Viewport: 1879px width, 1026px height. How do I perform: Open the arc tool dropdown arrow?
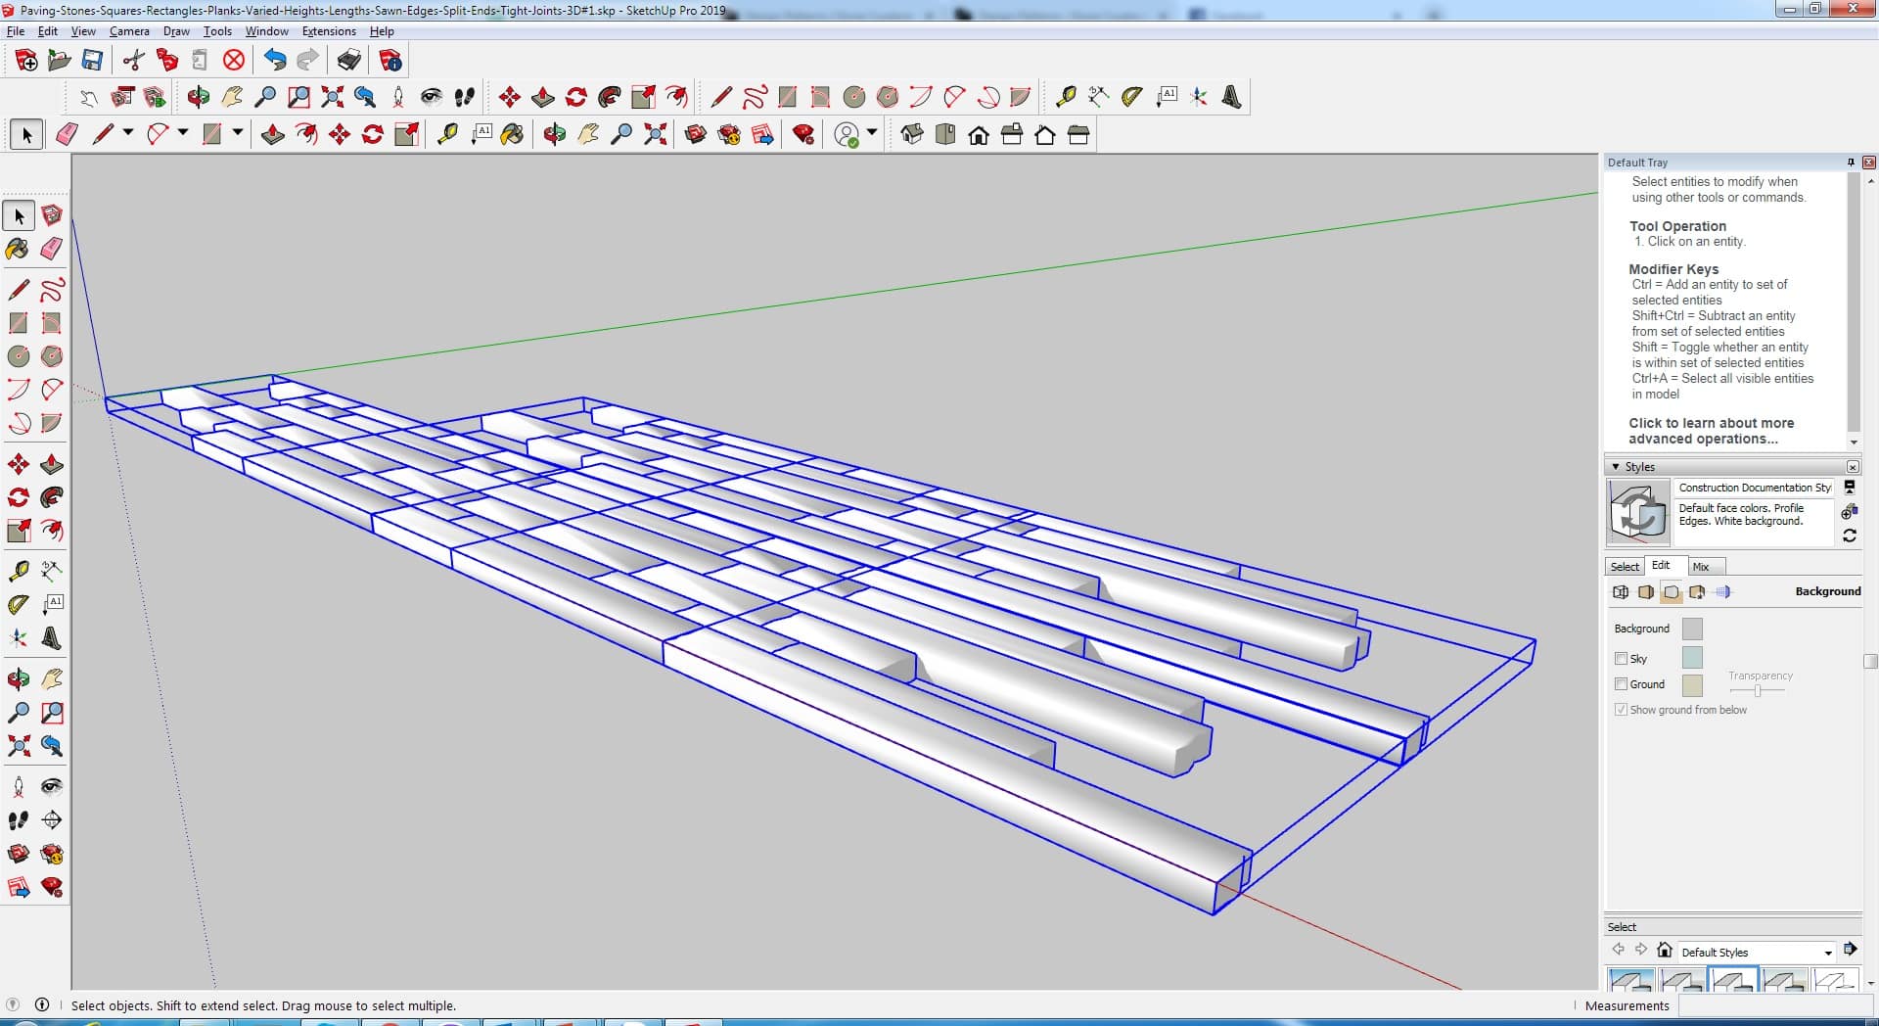[x=183, y=133]
